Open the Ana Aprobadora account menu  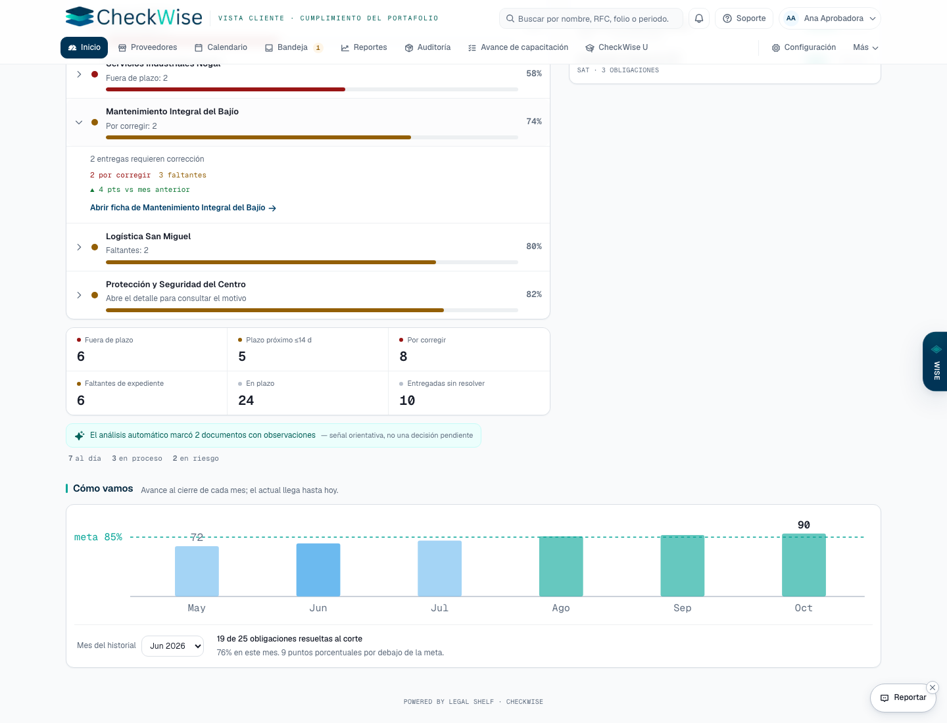830,18
